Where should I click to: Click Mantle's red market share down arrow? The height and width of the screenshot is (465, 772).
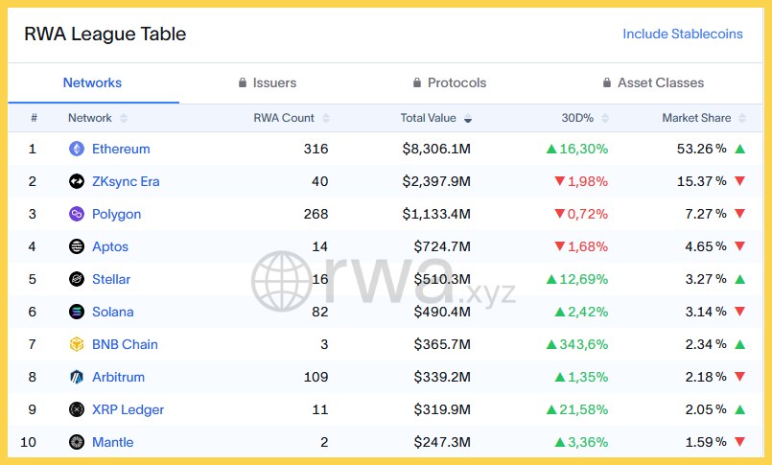tap(739, 441)
